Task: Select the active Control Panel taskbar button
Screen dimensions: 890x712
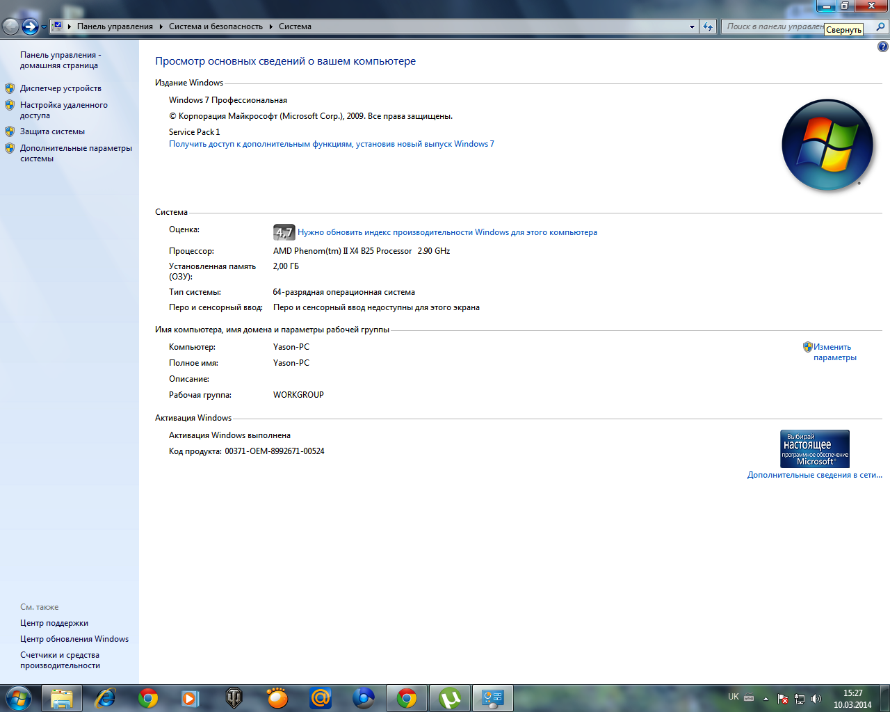Action: (x=493, y=698)
